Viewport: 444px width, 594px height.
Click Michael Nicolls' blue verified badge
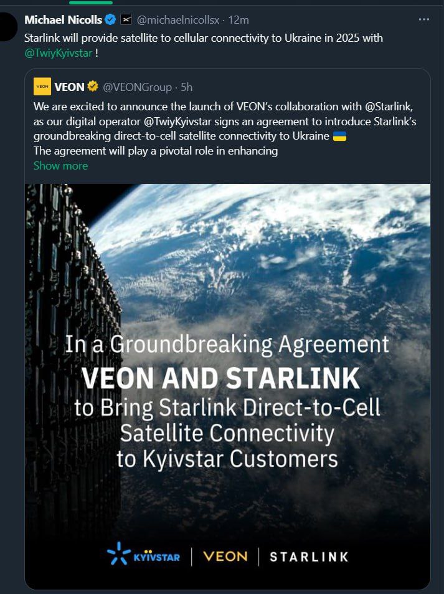click(x=110, y=20)
